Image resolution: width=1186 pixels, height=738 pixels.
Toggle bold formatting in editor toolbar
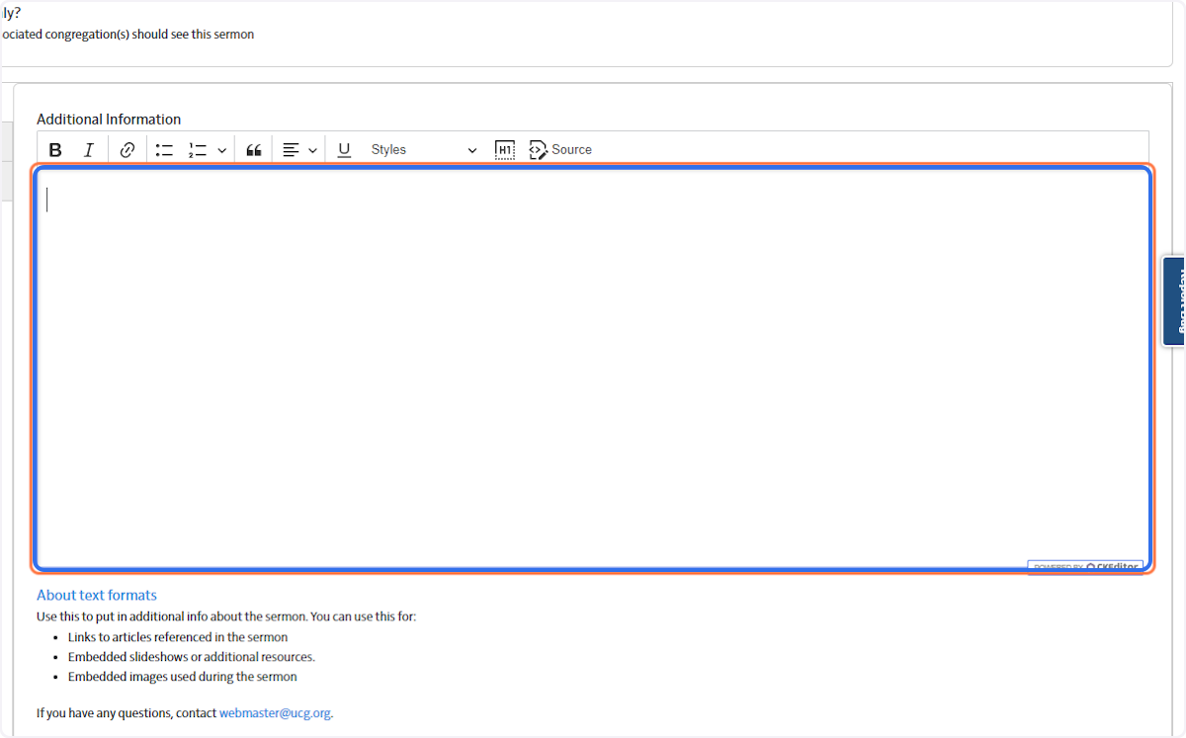coord(55,150)
